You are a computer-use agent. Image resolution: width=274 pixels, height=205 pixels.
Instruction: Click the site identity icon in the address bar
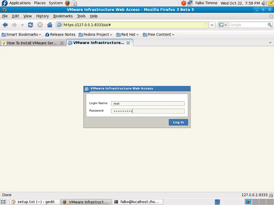pyautogui.click(x=59, y=25)
